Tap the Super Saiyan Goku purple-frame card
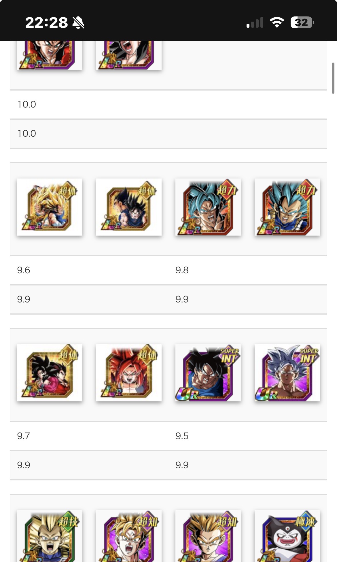This screenshot has width=337, height=562. tap(129, 536)
